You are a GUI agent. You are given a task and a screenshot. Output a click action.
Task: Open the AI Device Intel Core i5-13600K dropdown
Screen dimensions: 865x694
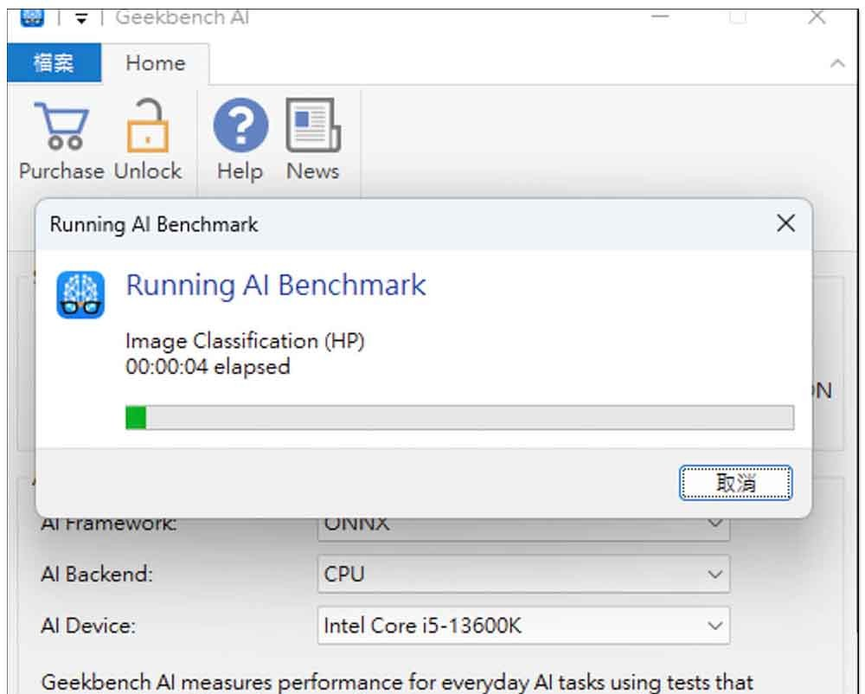click(x=523, y=626)
